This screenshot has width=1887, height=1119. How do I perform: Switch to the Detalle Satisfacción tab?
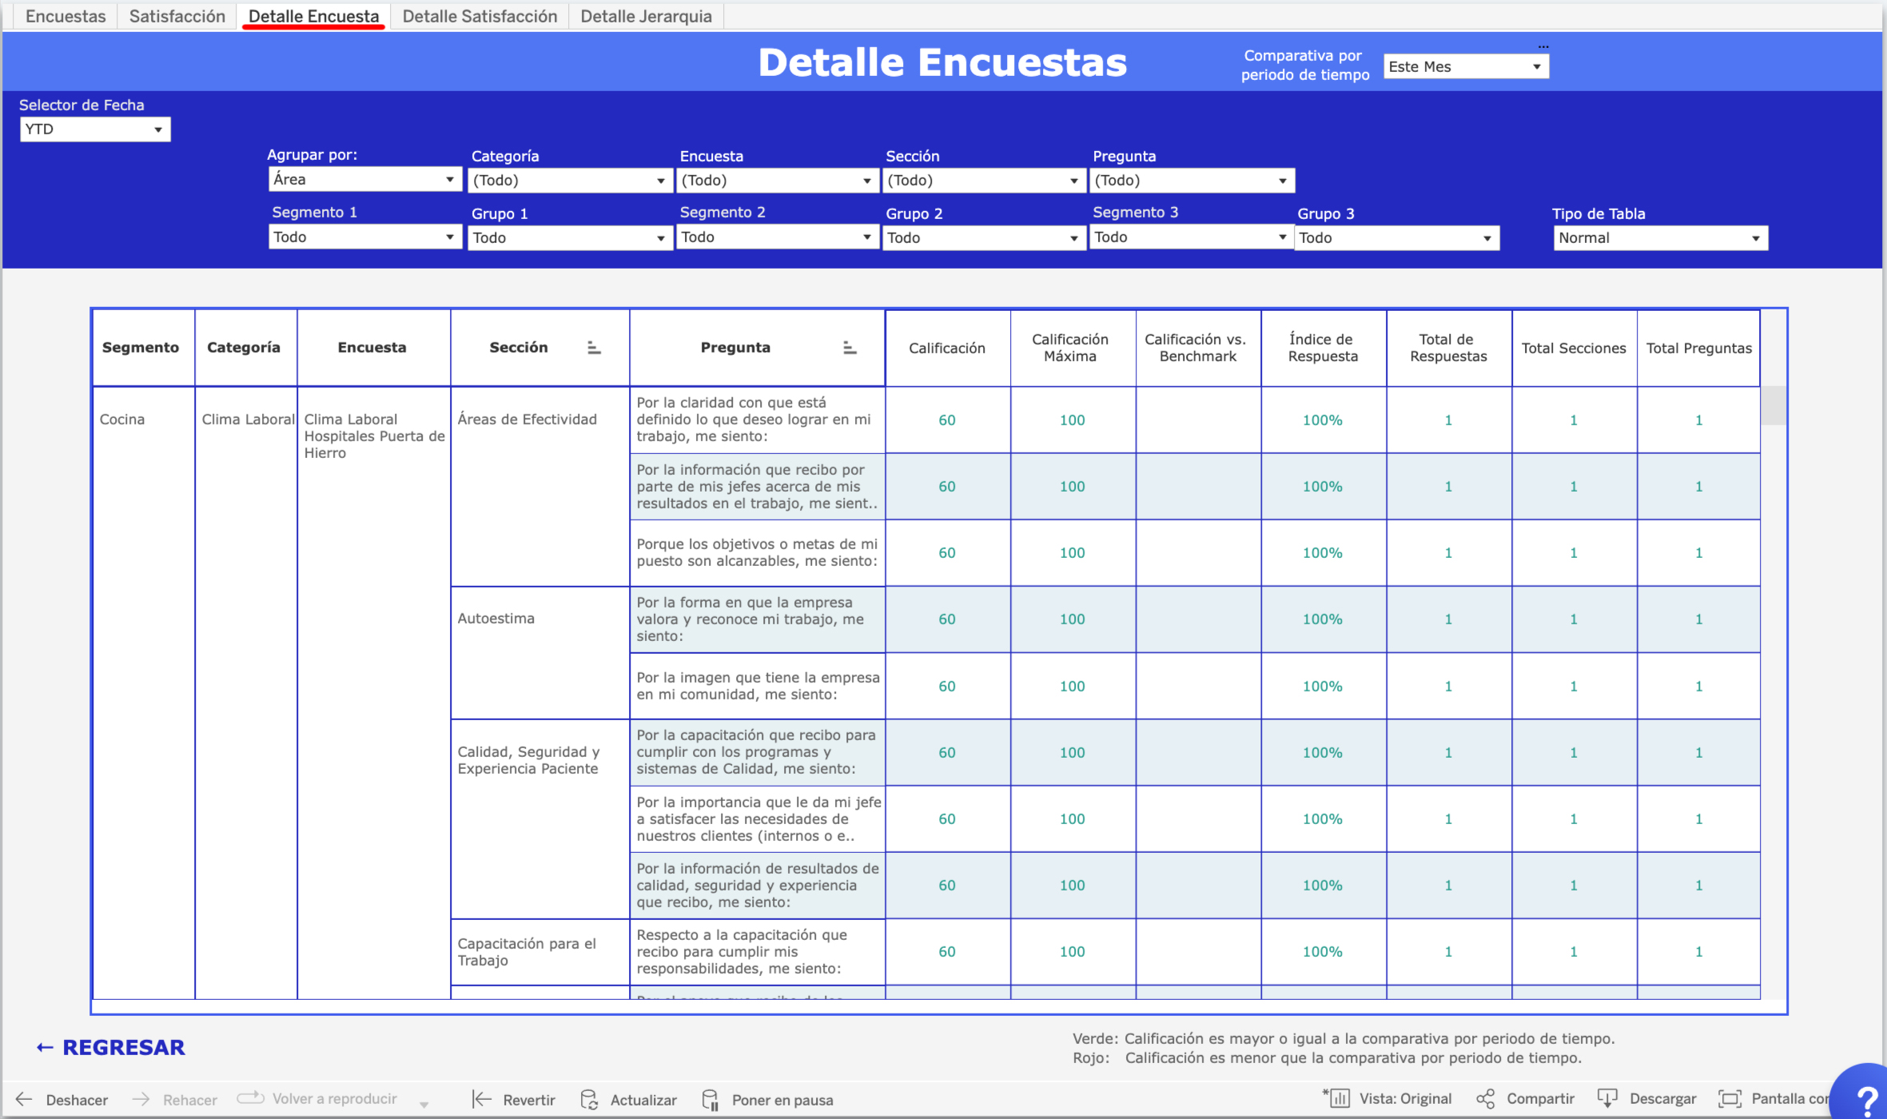click(x=480, y=16)
